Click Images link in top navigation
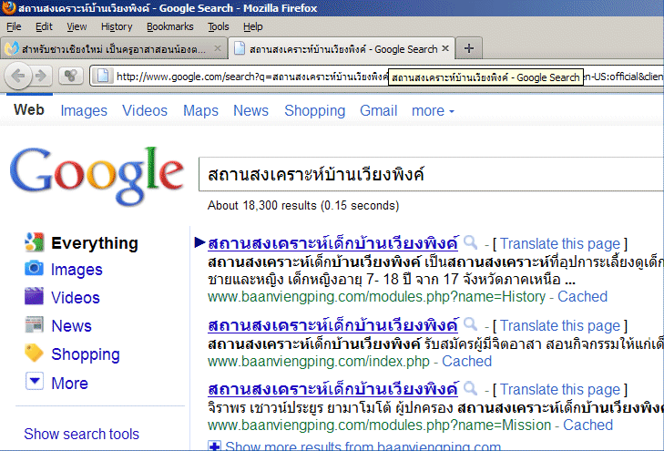This screenshot has height=451, width=664. pos(84,111)
